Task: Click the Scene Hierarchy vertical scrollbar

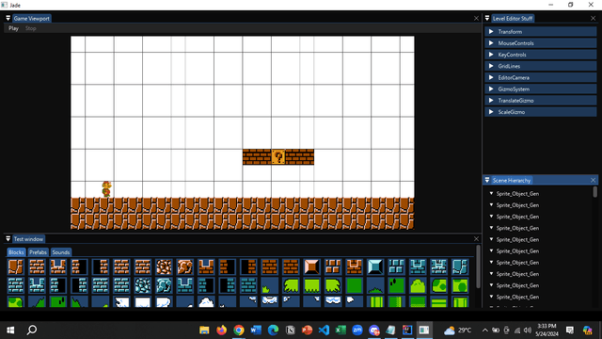Action: (595, 192)
